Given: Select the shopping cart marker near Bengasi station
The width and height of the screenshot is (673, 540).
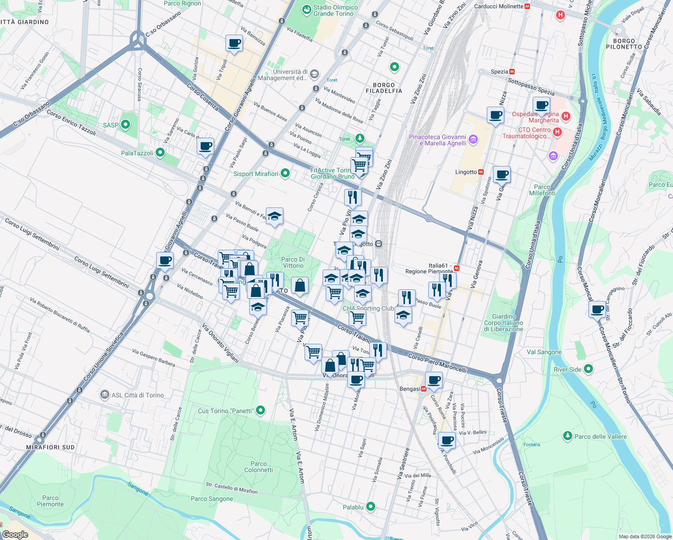Looking at the screenshot, I should pos(368,366).
